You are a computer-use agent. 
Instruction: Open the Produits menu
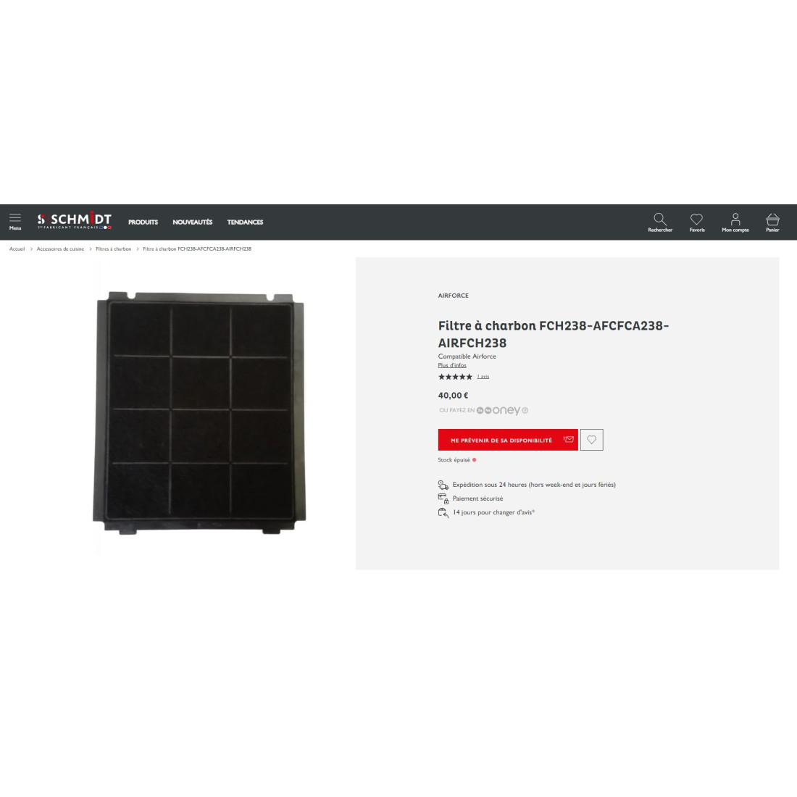tap(143, 222)
